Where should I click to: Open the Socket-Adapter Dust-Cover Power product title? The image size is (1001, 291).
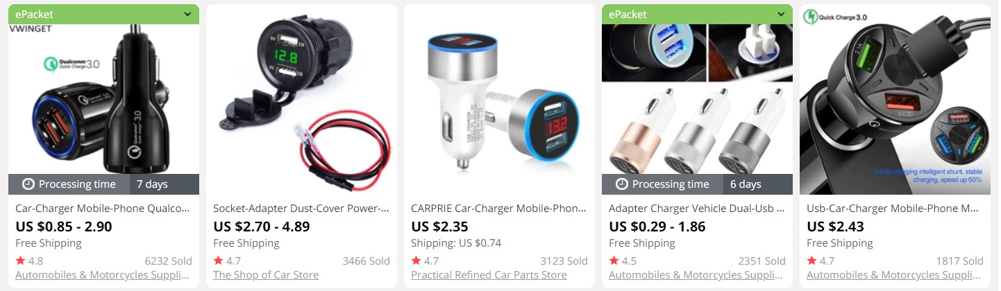(301, 208)
